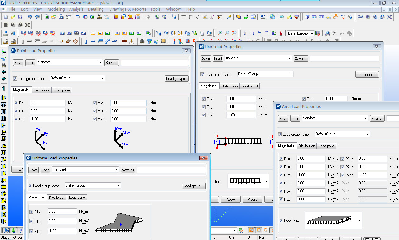Viewport: 399px width, 240px height.
Task: Click the globe icon in top toolbar
Action: [x=272, y=17]
